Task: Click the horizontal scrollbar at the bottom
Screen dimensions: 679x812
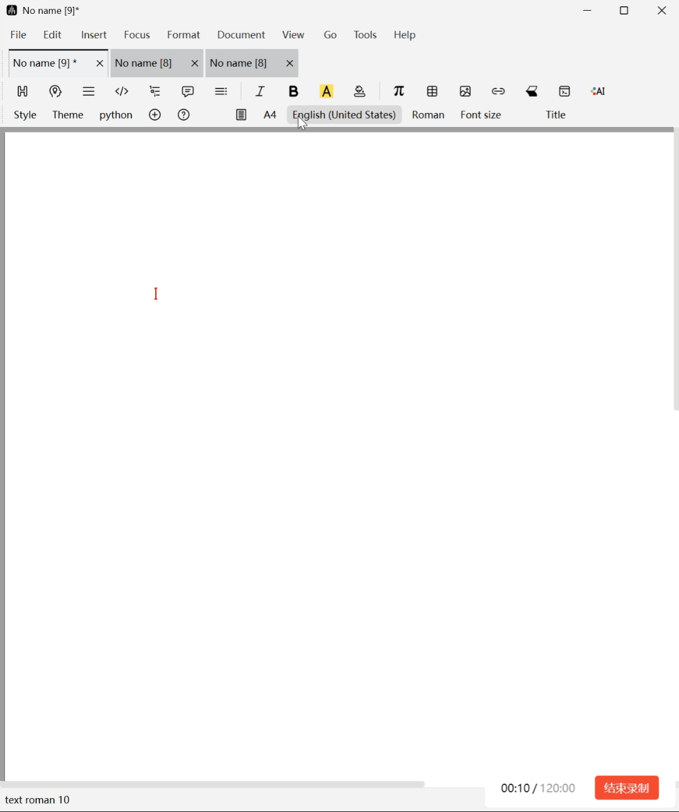Action: tap(213, 784)
